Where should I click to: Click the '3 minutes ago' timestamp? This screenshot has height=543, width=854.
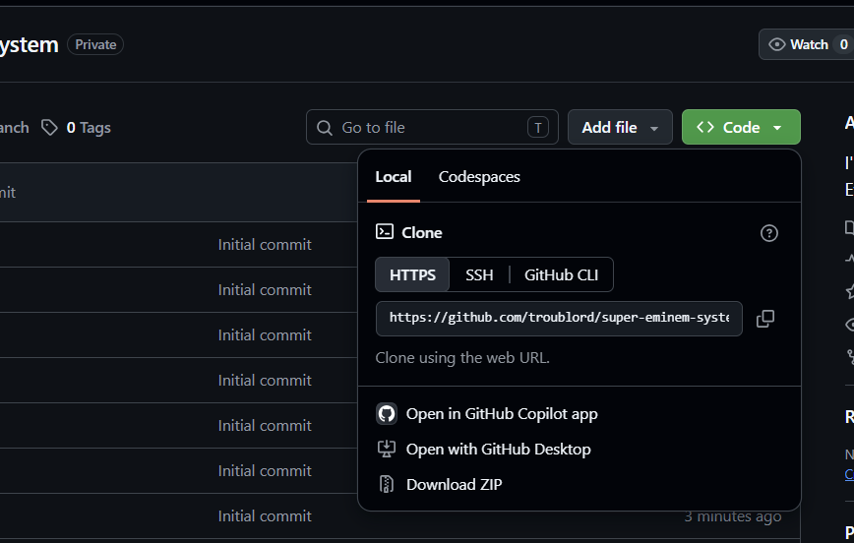tap(733, 516)
